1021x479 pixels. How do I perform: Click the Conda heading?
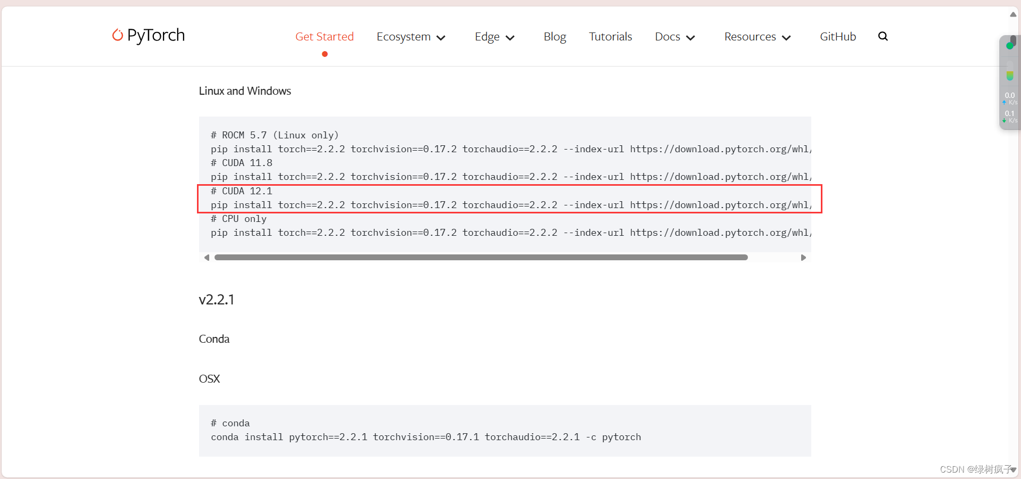pyautogui.click(x=214, y=339)
